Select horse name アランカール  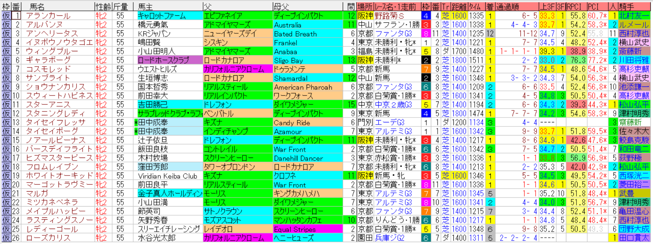(48, 16)
